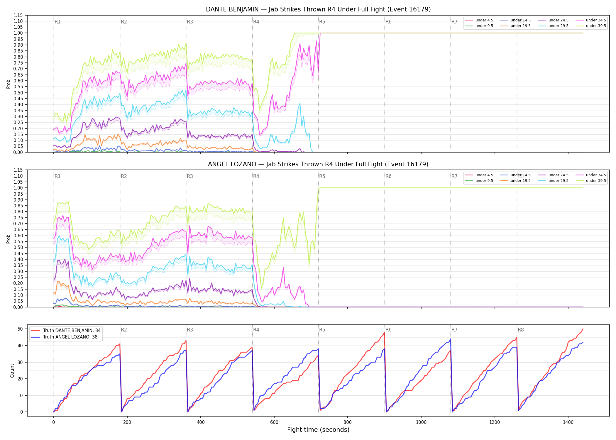Select 'under 9.5' in the Dante Benjamin legend
The width and height of the screenshot is (616, 440).
[479, 26]
